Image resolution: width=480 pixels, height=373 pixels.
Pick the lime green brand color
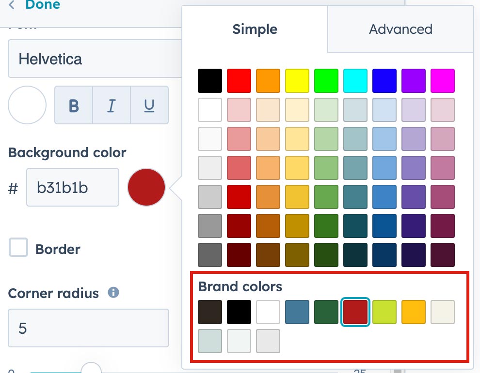(x=384, y=312)
